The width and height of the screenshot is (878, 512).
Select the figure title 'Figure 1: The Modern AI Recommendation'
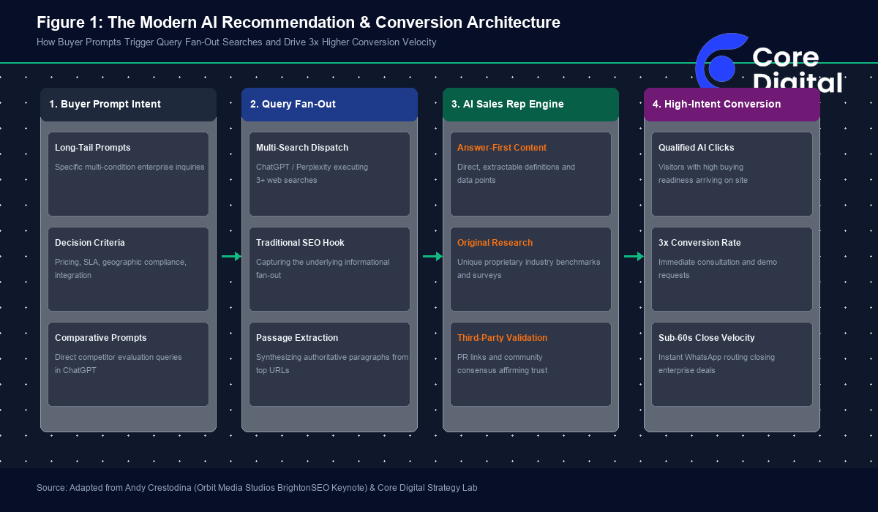(299, 23)
